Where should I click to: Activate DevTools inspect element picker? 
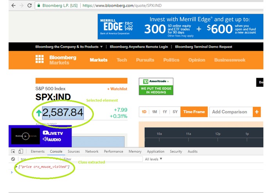(x=13, y=152)
